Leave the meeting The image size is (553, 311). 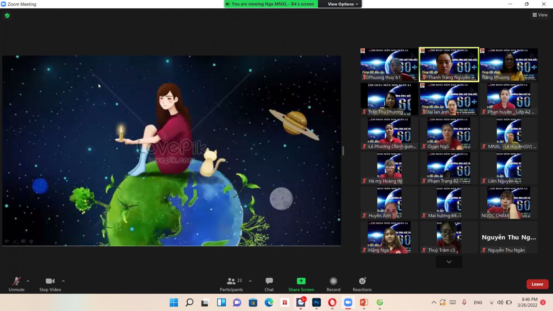[537, 284]
